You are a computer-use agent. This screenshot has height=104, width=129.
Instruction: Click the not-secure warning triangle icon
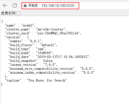point(25,6)
